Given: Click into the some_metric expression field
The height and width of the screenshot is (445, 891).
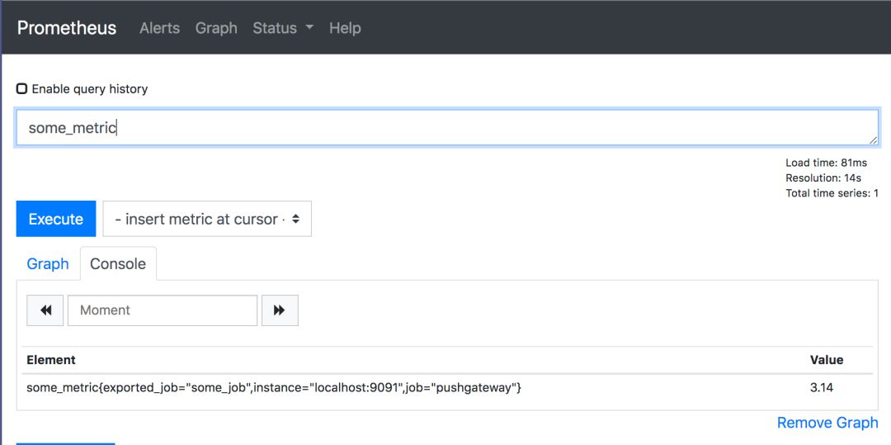Looking at the screenshot, I should pyautogui.click(x=445, y=128).
